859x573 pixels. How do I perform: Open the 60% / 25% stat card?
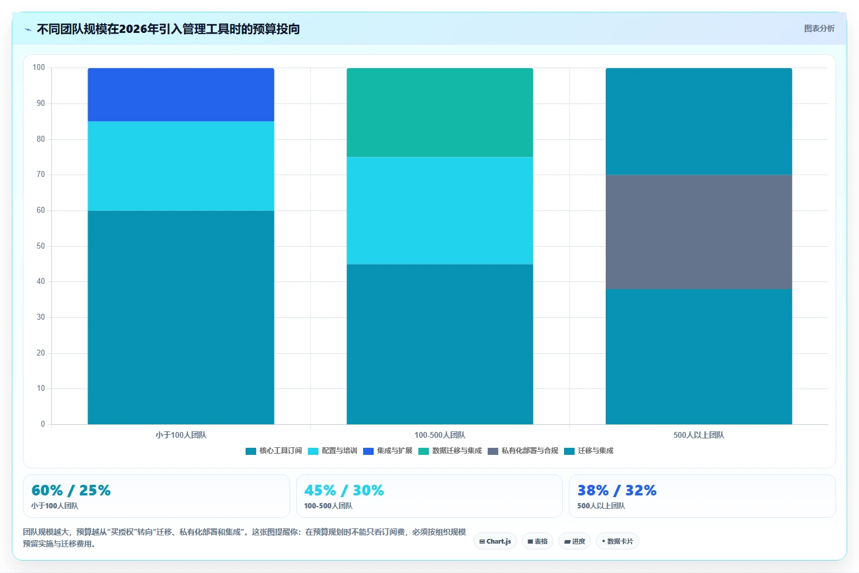156,496
